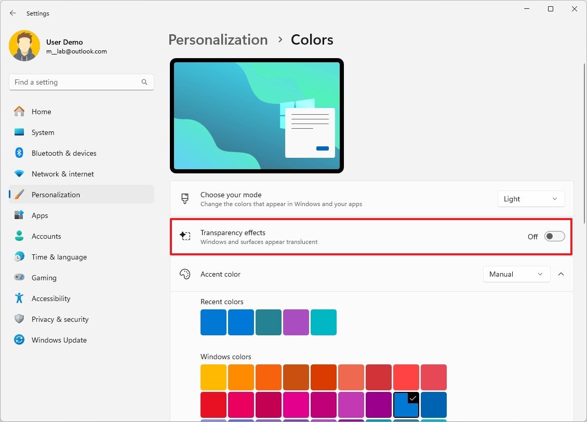
Task: Open Bluetooth & devices settings icon
Action: 19,153
